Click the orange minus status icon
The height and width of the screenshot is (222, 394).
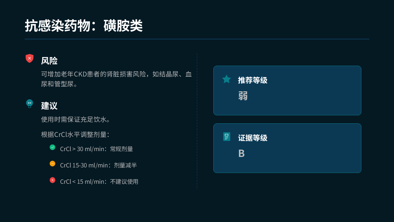click(x=53, y=164)
